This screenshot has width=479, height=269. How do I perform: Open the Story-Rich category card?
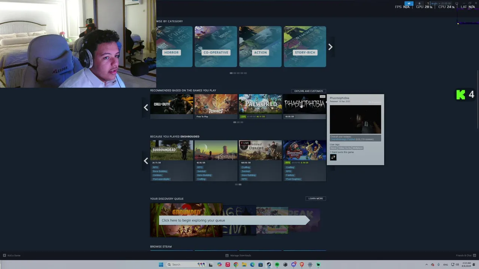point(305,47)
